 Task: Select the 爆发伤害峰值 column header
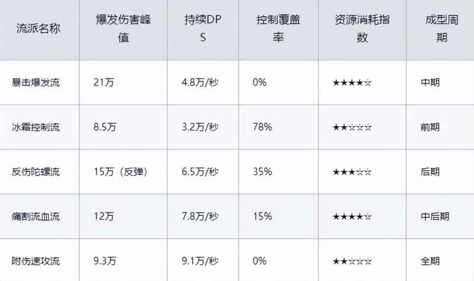pyautogui.click(x=123, y=28)
